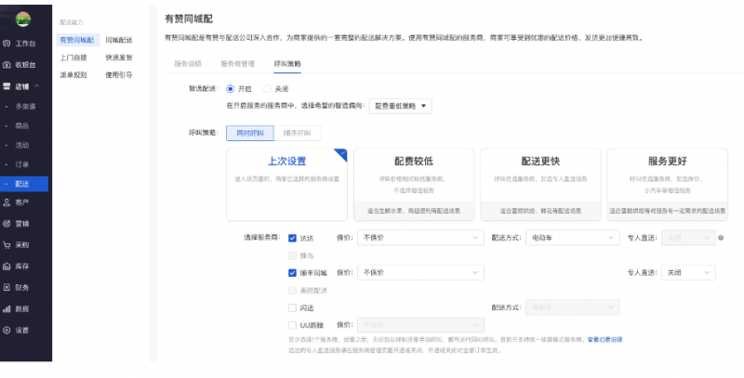Open 数据 bar chart icon

point(7,309)
